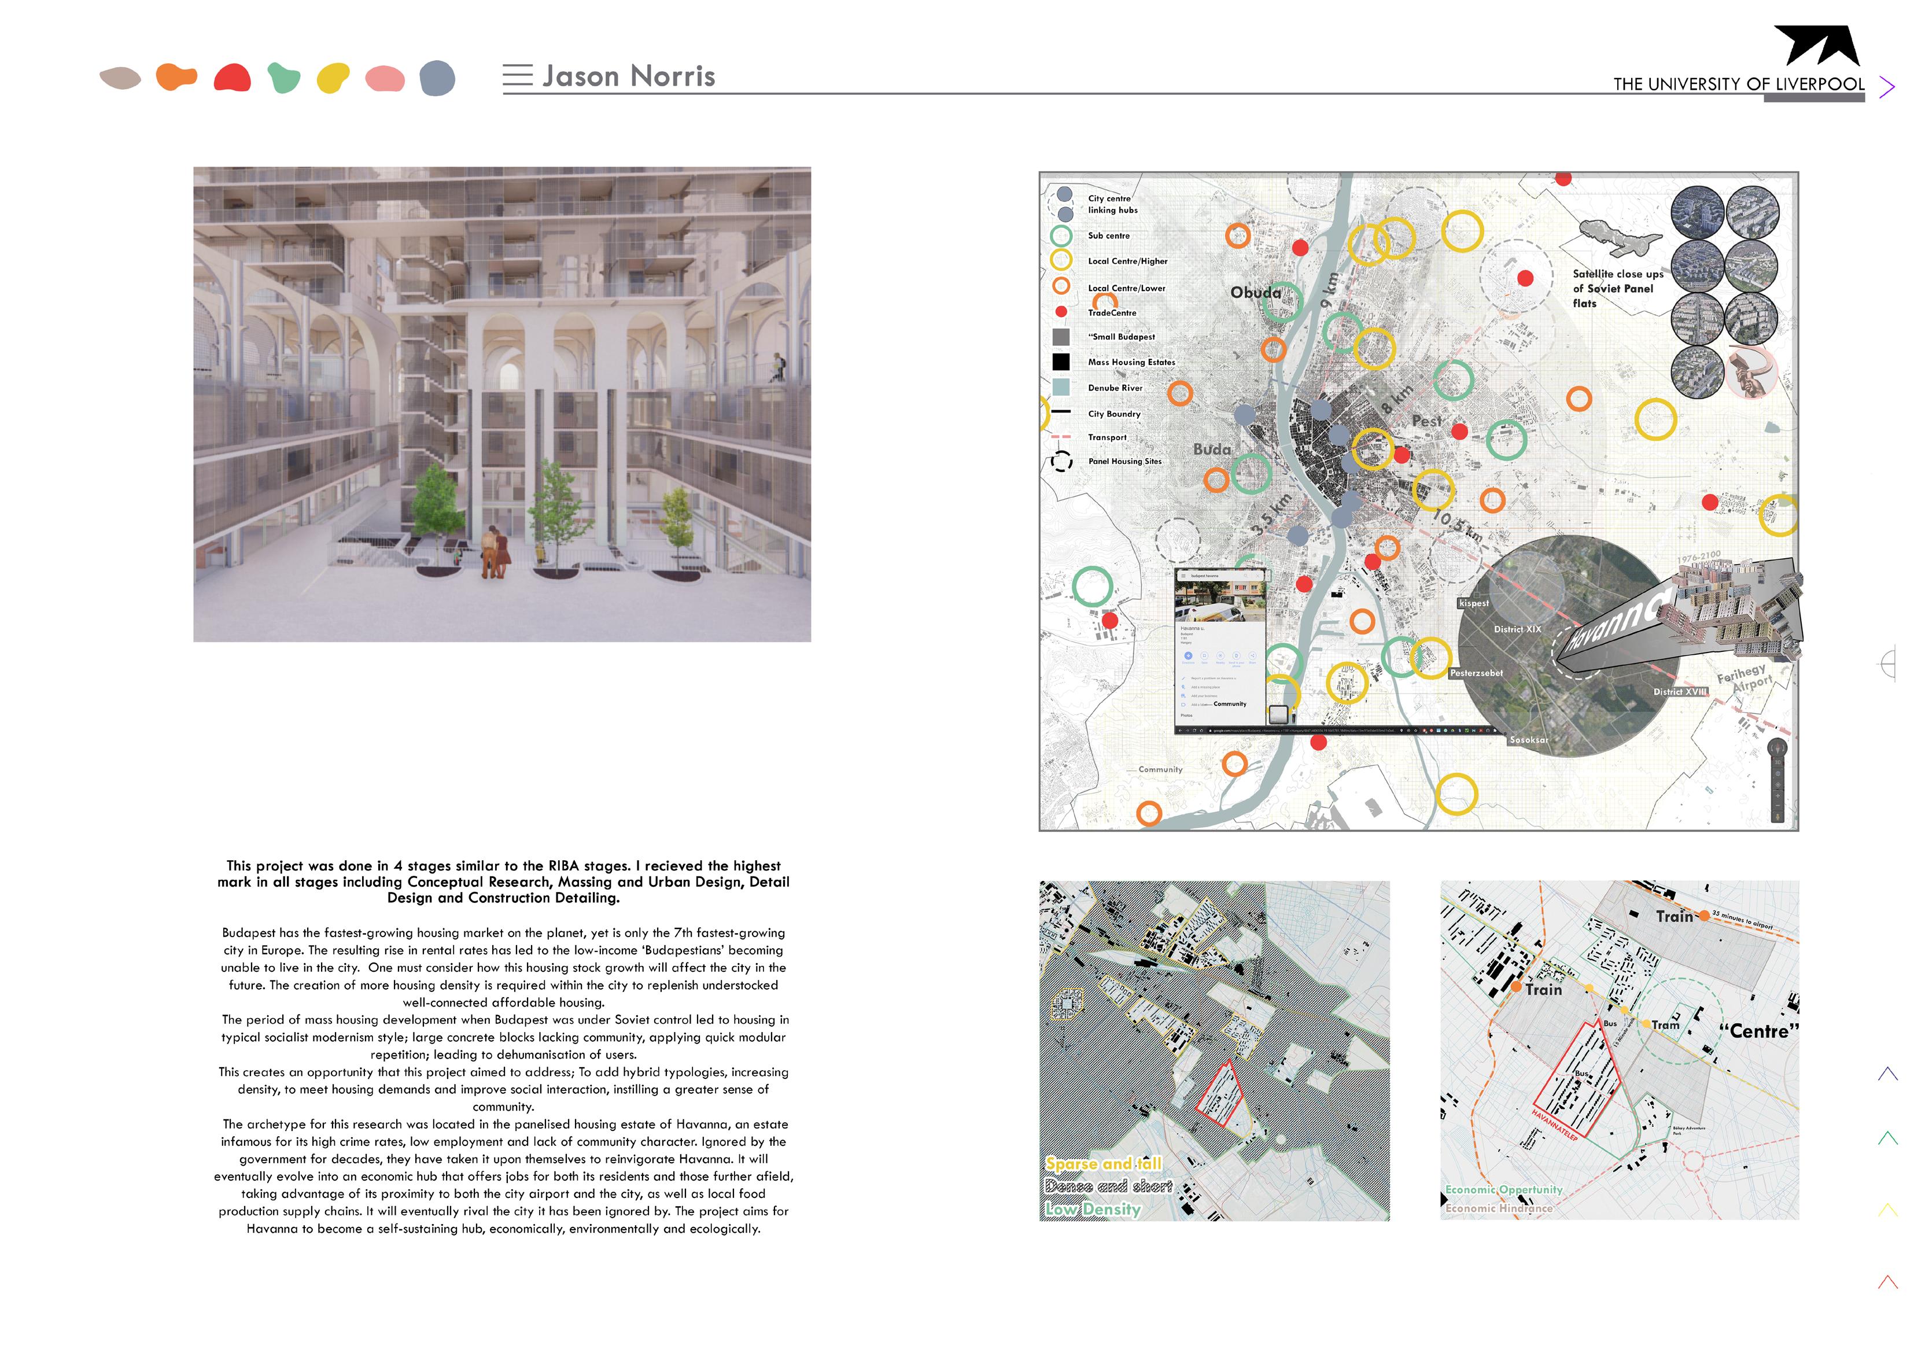1914x1353 pixels.
Task: Select the yellow blob swatch
Action: point(333,78)
